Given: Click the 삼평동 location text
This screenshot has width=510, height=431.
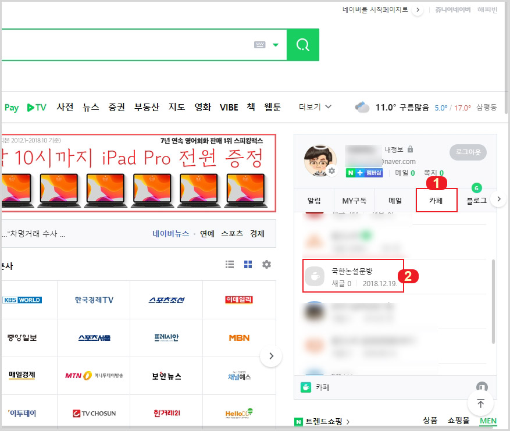Looking at the screenshot, I should pyautogui.click(x=487, y=108).
